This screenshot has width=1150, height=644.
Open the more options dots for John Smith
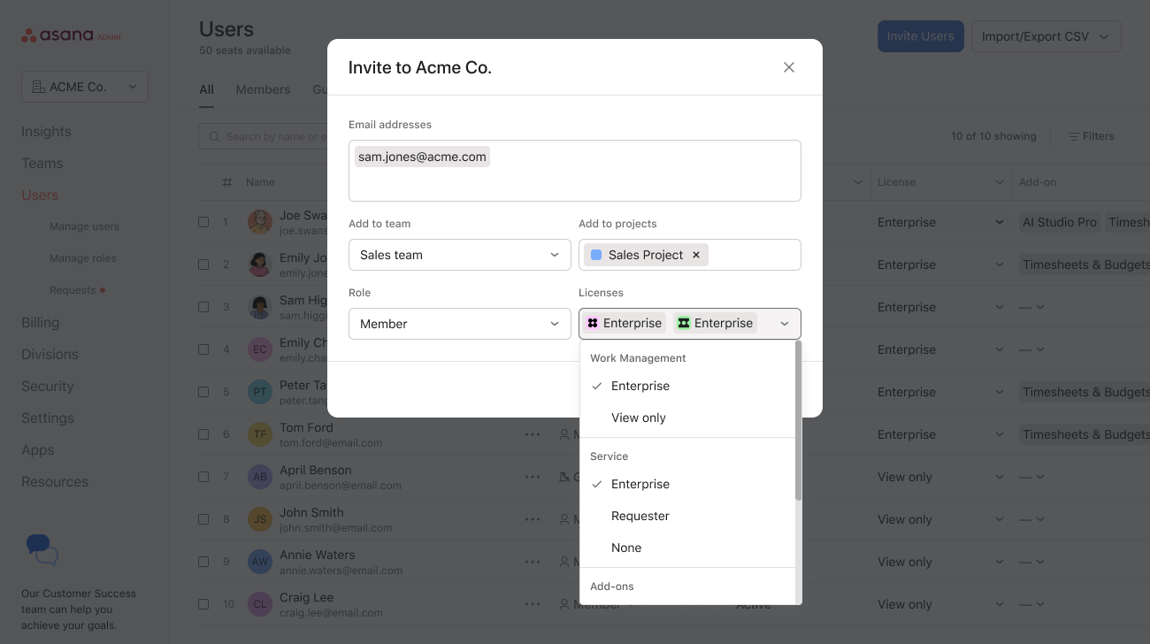[x=532, y=519]
